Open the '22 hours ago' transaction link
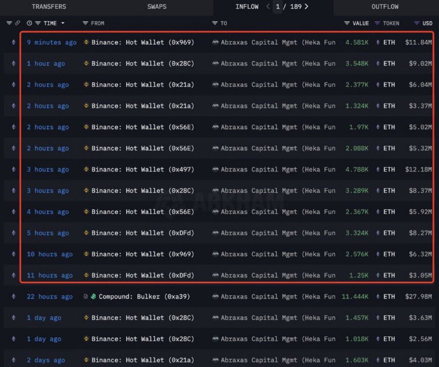The width and height of the screenshot is (439, 367). [x=50, y=297]
